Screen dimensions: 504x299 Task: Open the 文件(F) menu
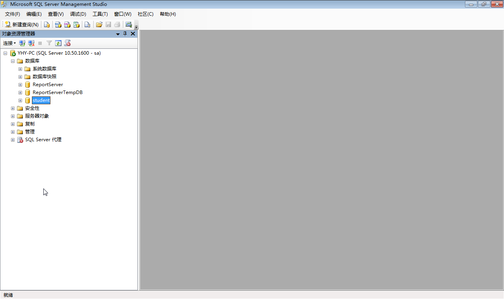(x=13, y=14)
